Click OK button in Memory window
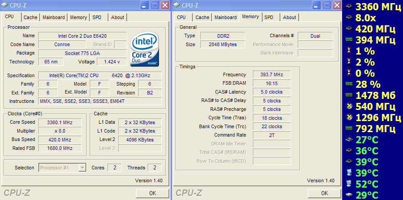This screenshot has height=200, width=403. pos(324,193)
